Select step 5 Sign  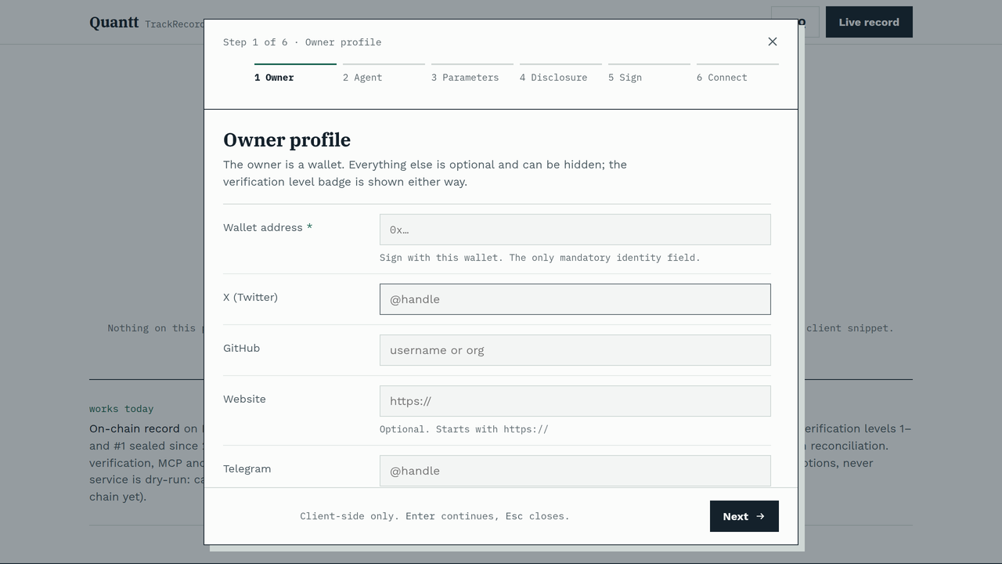tap(649, 74)
